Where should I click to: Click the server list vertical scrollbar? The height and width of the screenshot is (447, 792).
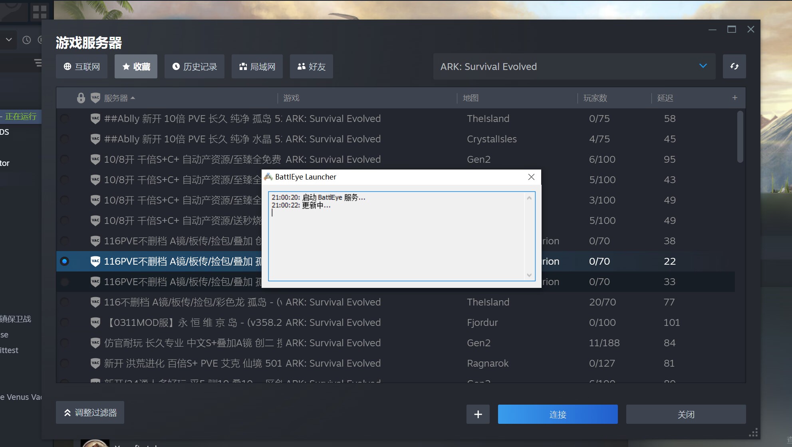point(740,137)
